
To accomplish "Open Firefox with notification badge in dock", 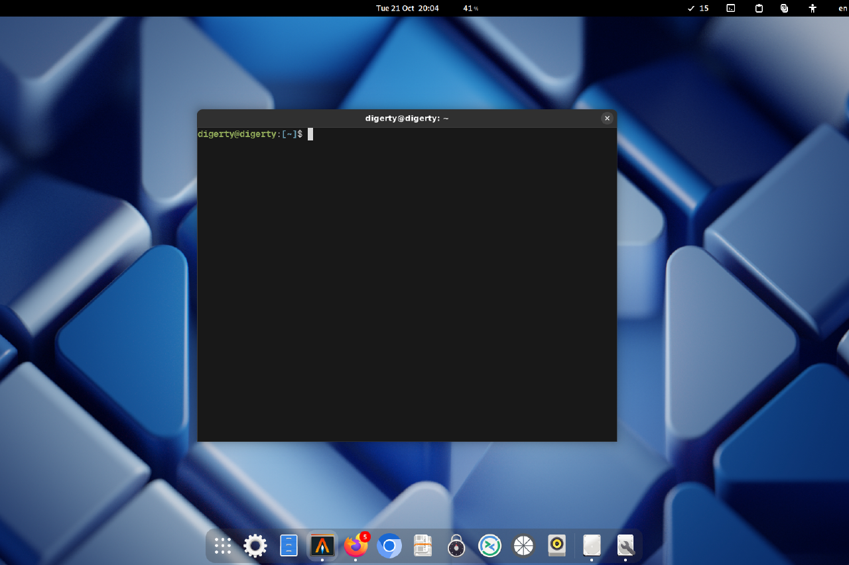I will [356, 546].
